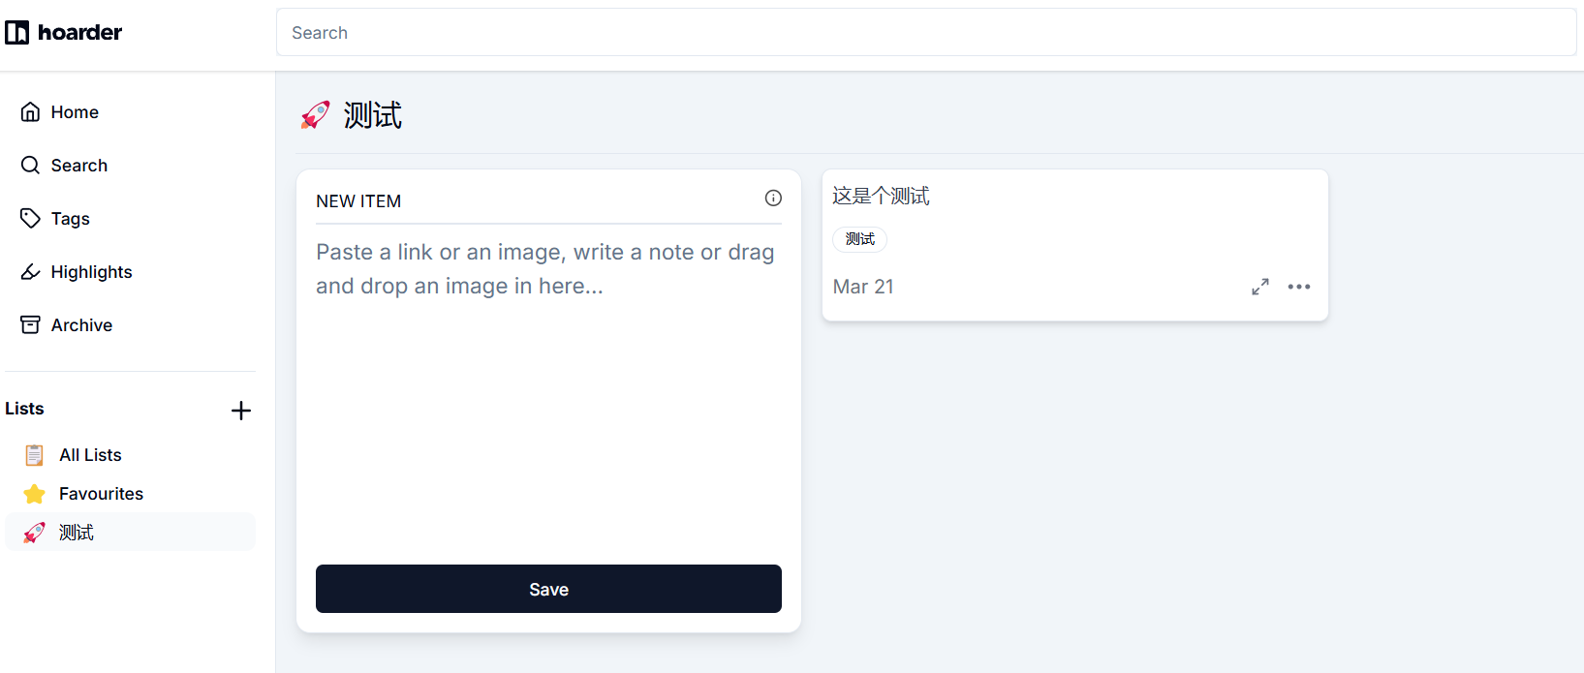Click the 测试 tag on the note card
Image resolution: width=1584 pixels, height=673 pixels.
(860, 239)
